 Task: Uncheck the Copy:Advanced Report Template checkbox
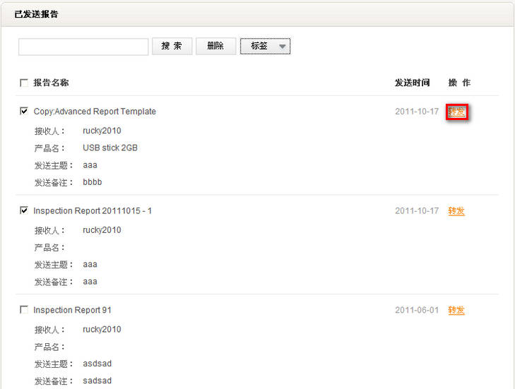click(24, 112)
